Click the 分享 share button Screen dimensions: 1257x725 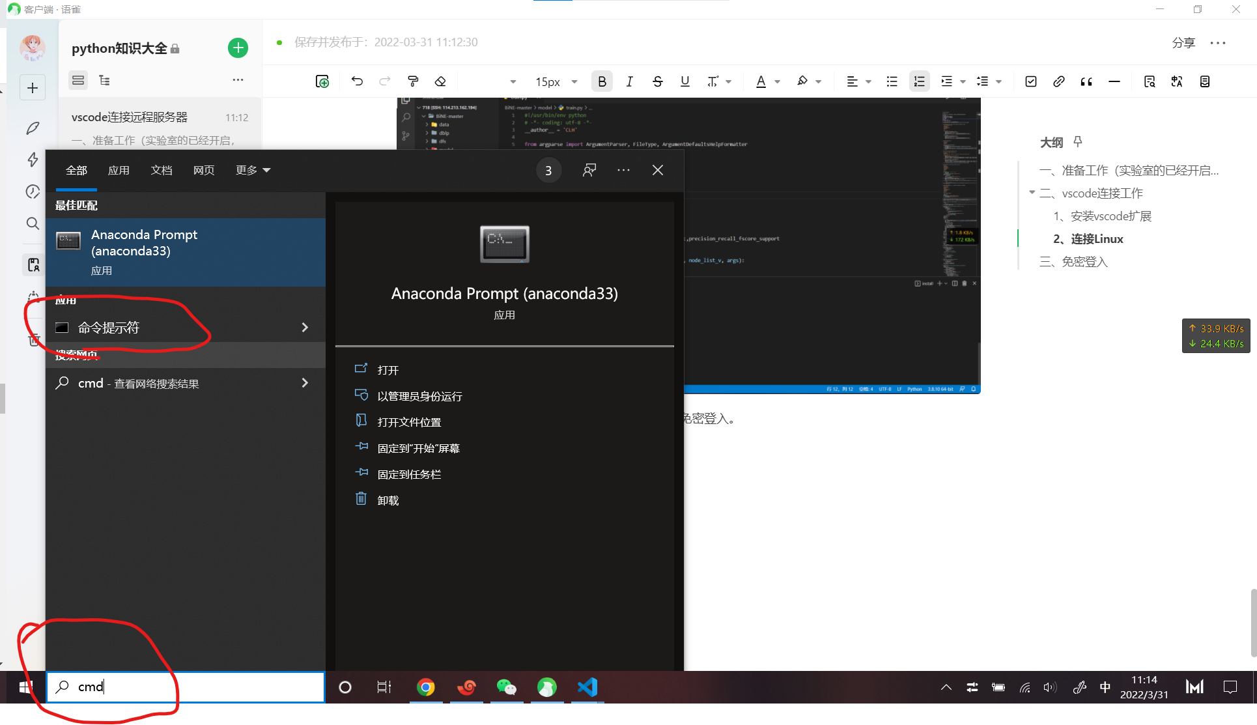pos(1183,42)
